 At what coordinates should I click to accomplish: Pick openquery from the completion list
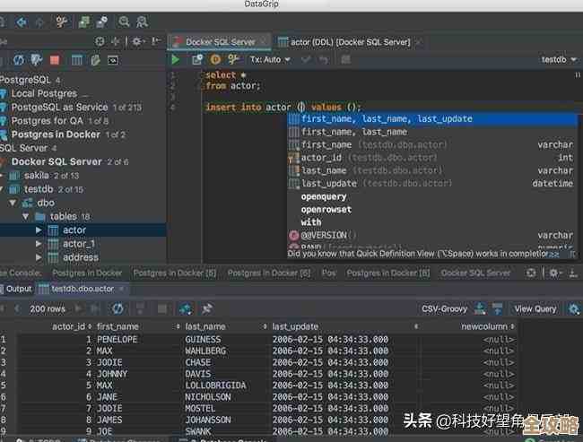tap(432, 196)
